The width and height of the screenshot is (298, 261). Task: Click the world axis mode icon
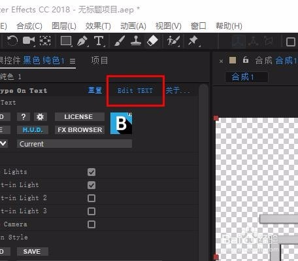click(253, 41)
